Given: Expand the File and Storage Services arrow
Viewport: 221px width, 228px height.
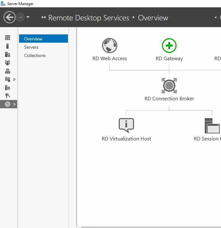Looking at the screenshot, I should [x=15, y=79].
